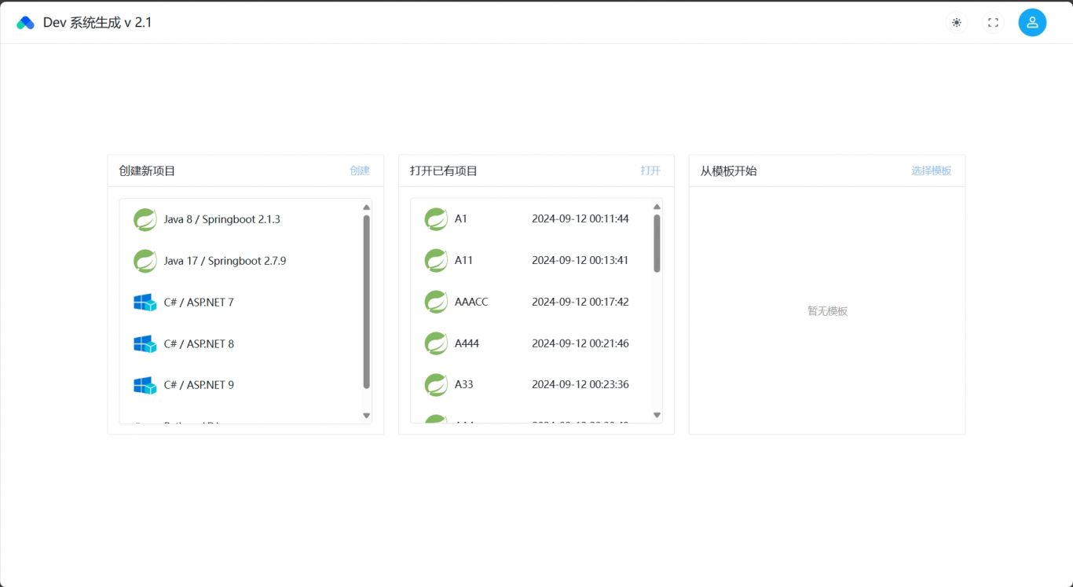Screen dimensions: 1073x587
Task: Click scroll-down arrow in new project list
Action: [x=366, y=416]
